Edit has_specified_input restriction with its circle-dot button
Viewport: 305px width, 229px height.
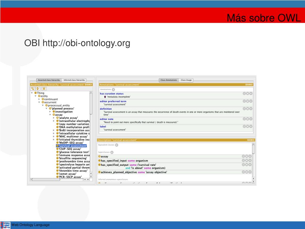(250, 160)
